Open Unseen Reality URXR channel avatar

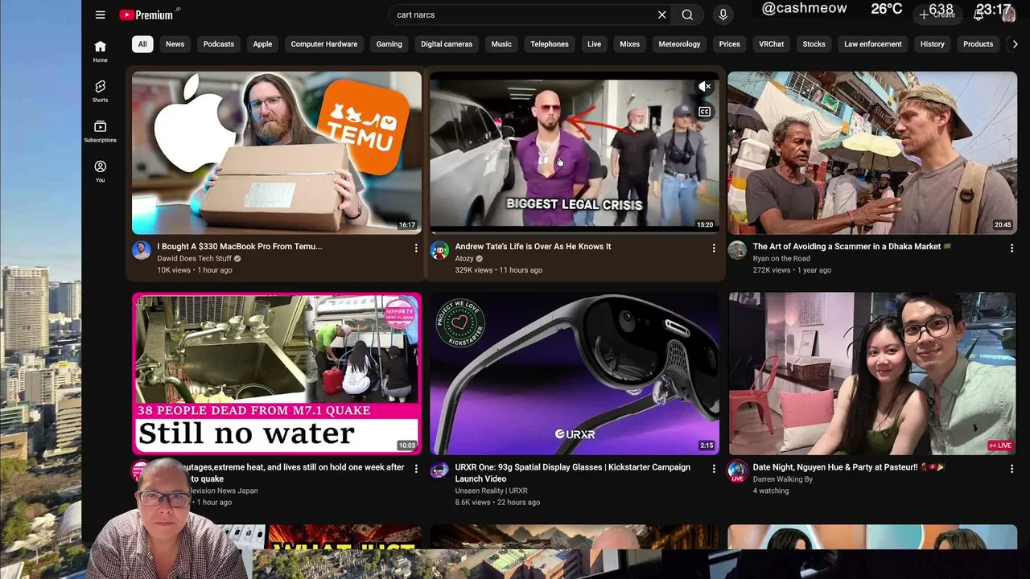point(439,470)
